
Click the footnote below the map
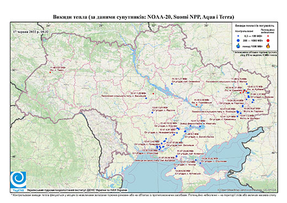[143, 195]
